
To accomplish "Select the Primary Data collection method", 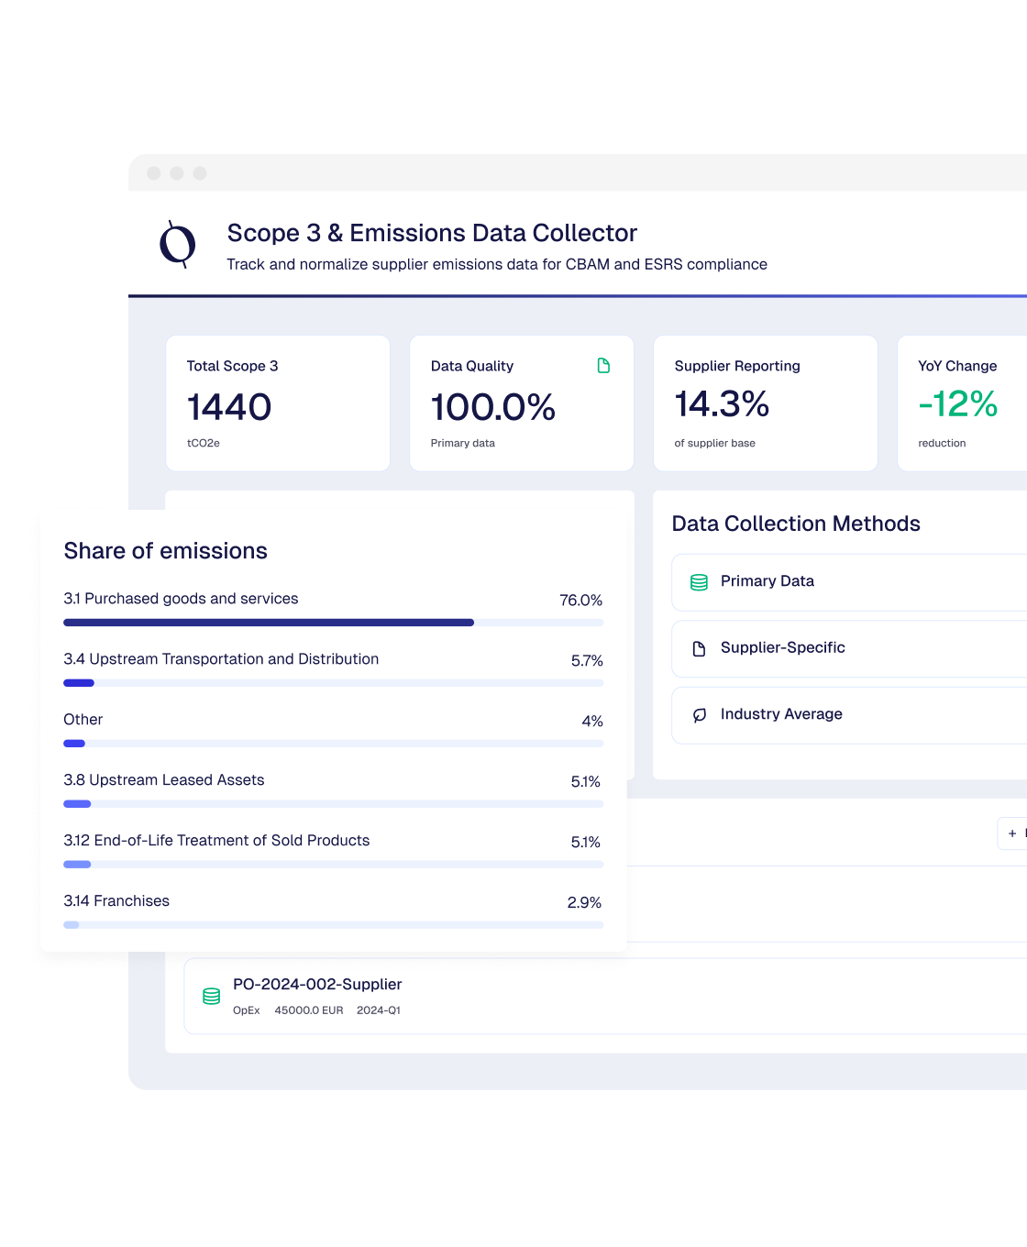I will 767,581.
